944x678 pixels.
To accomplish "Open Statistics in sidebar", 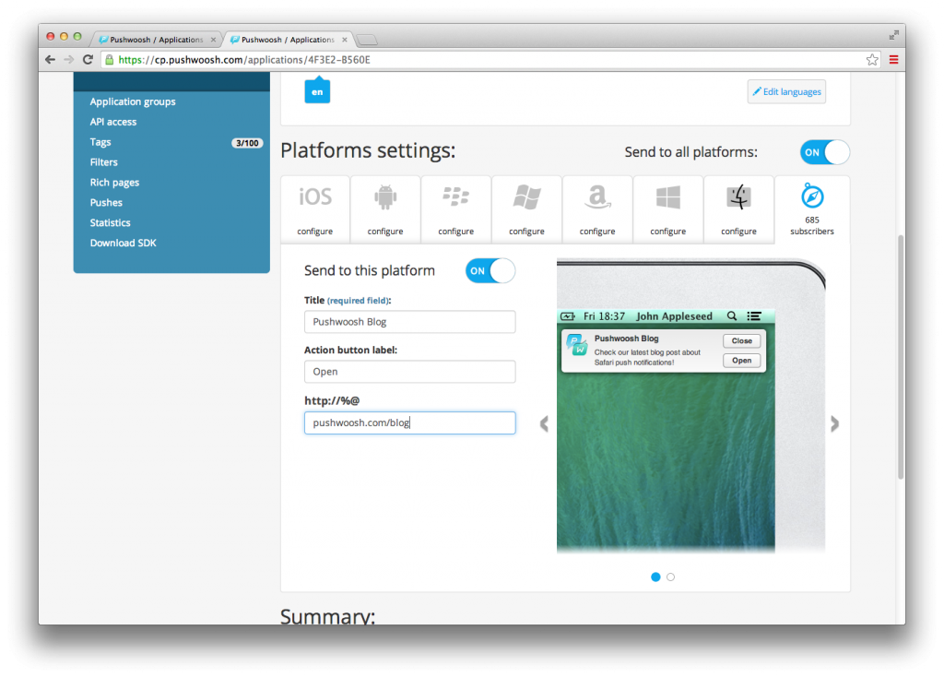I will coord(111,222).
